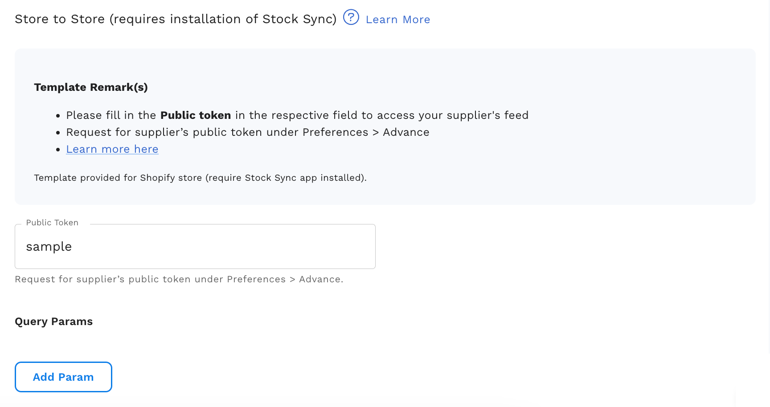770x407 pixels.
Task: Follow the "Learn more here" bullet link
Action: point(112,149)
